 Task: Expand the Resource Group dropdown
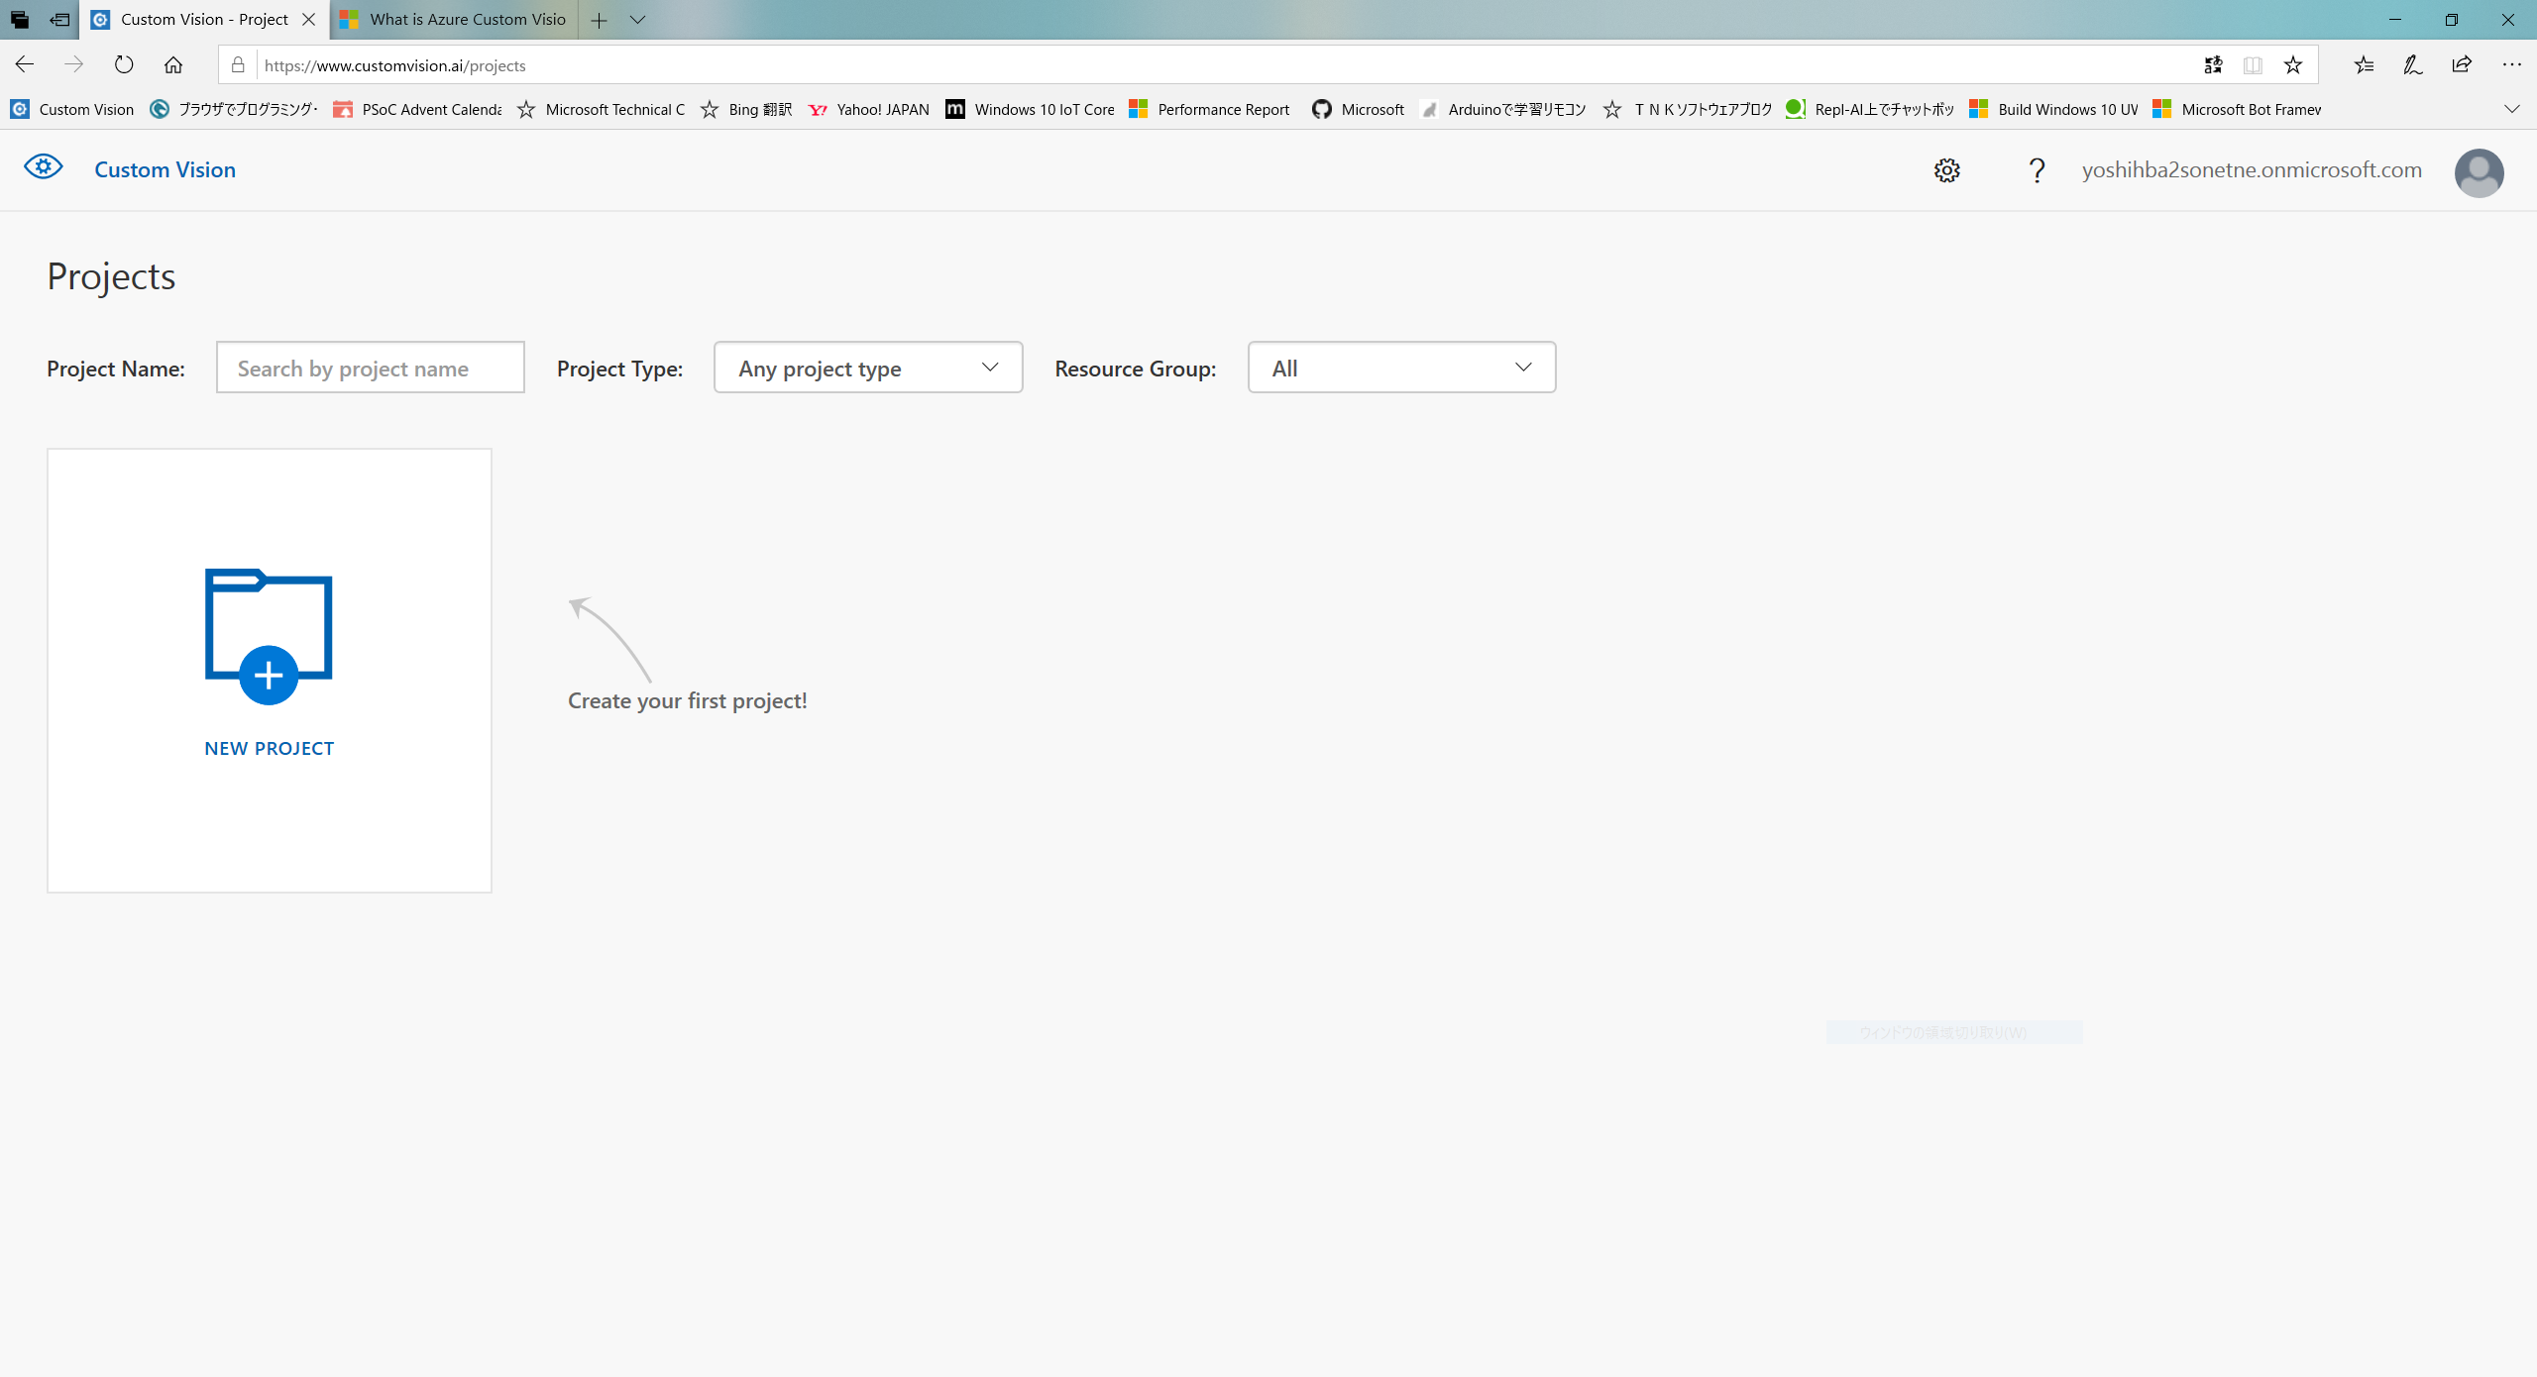coord(1401,368)
